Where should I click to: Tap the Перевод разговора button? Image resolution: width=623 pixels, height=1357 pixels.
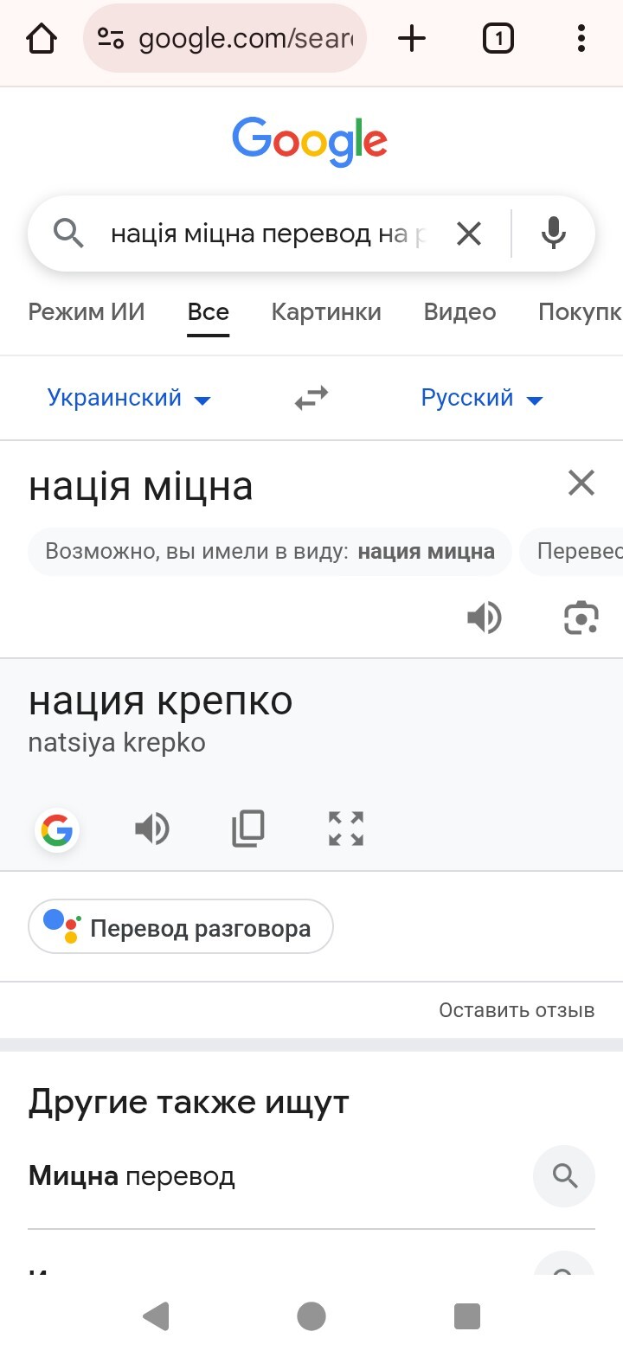(x=181, y=927)
